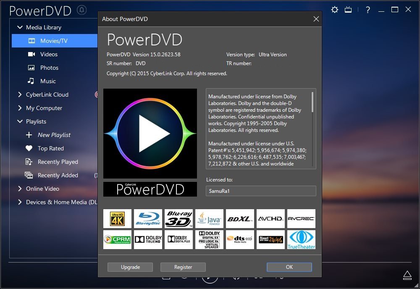Screen dimensions: 420x289
Task: Click the Dolby Digital Plus logo
Action: coord(178,239)
